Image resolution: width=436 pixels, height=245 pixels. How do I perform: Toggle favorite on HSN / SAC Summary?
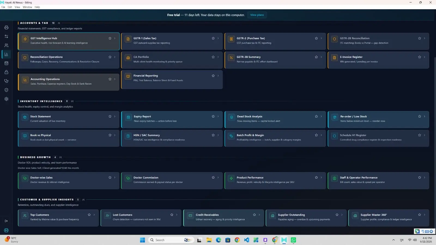[213, 135]
